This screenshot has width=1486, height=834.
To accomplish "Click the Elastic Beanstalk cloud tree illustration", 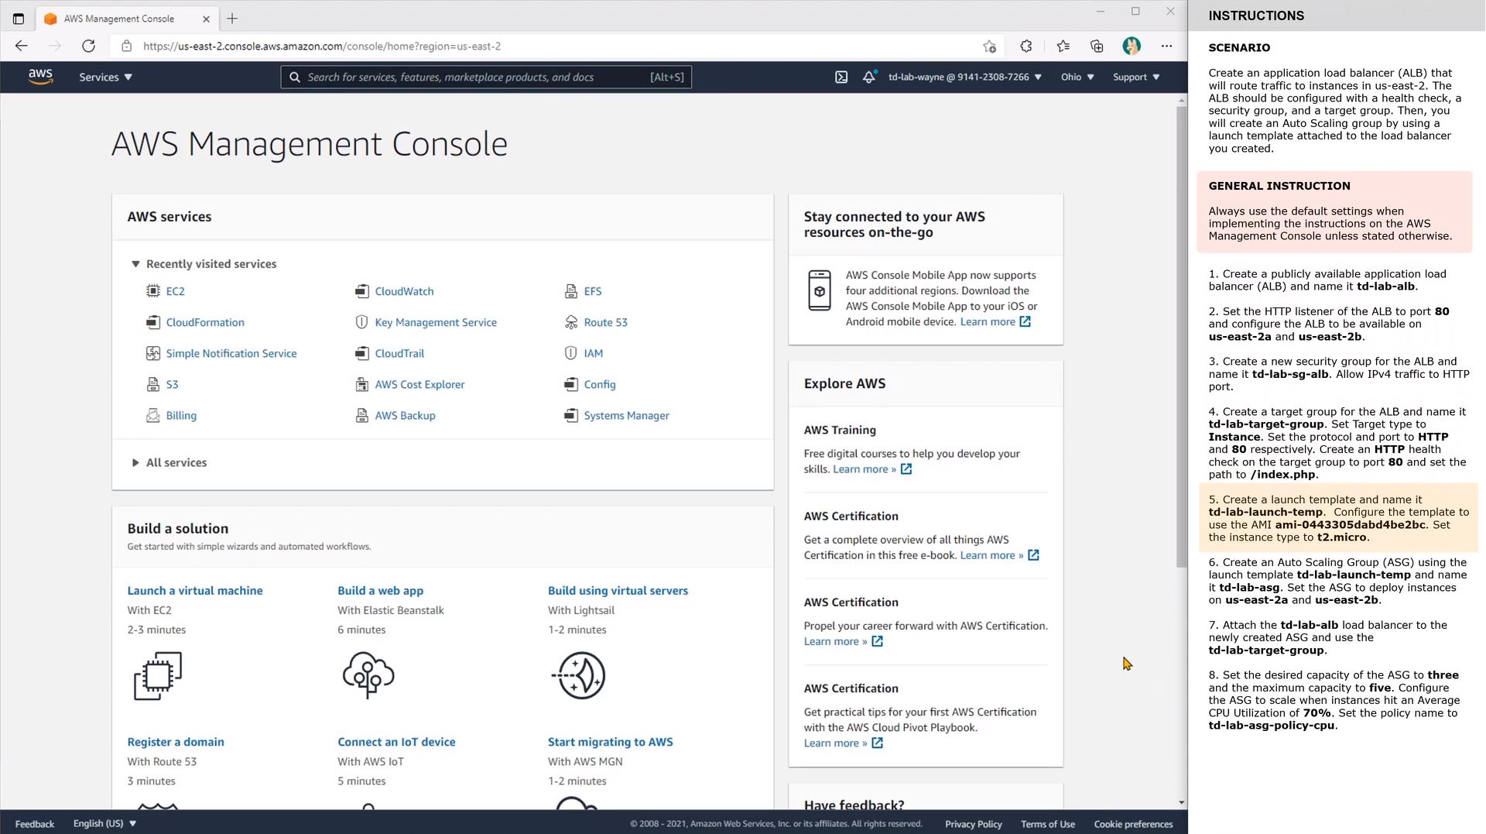I will click(x=368, y=675).
